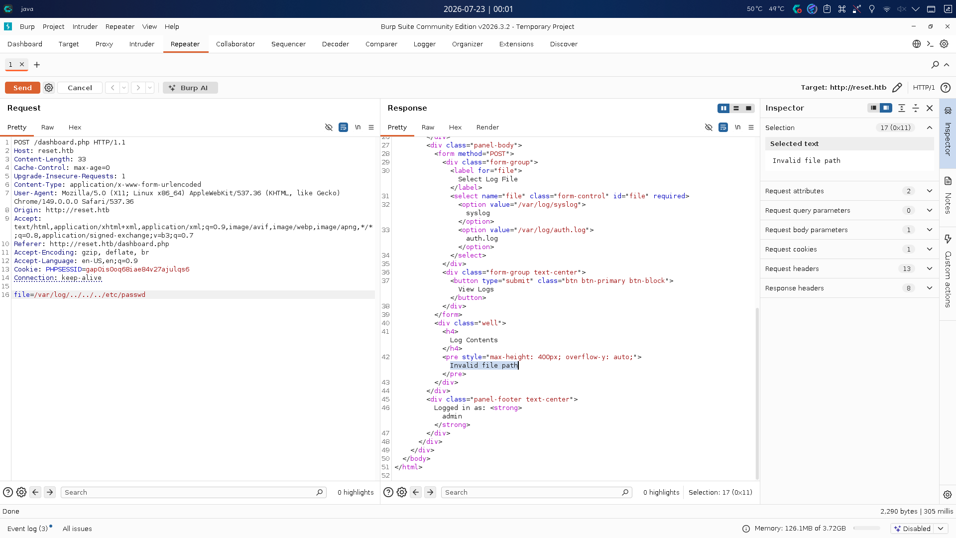Add a new Repeater tab
Screen dimensions: 956x538
point(37,65)
